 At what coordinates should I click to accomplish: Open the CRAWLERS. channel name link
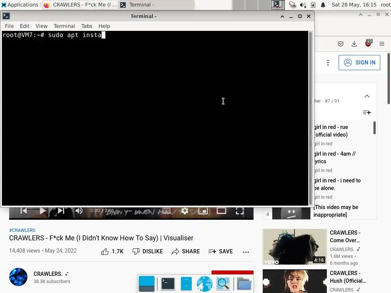click(48, 274)
